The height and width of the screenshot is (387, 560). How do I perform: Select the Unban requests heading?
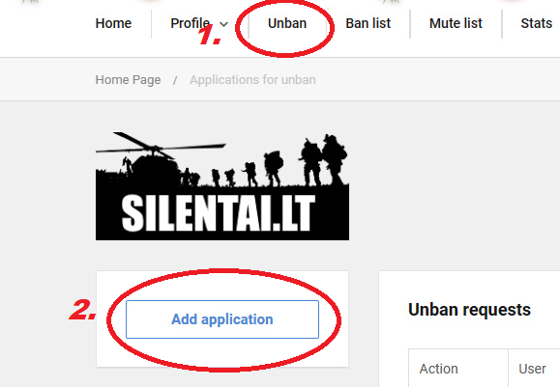tap(469, 310)
